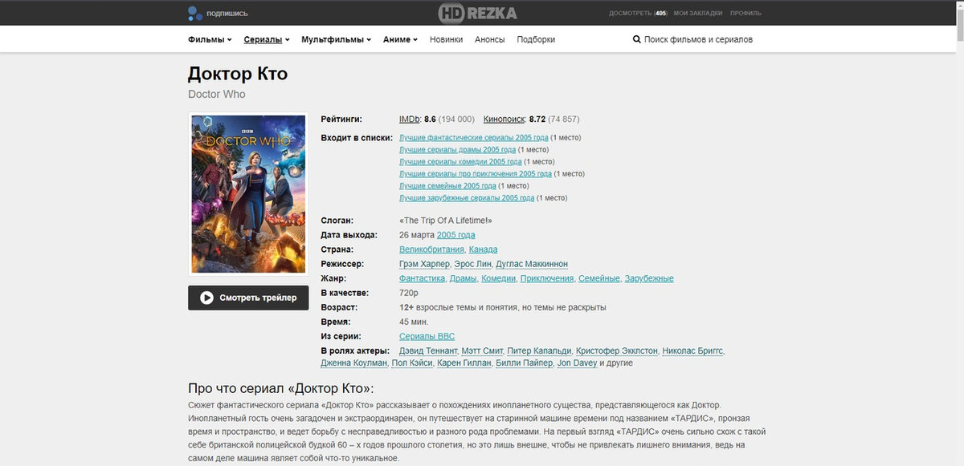Image resolution: width=964 pixels, height=466 pixels.
Task: Open Лучшие фантастические сериалы 2005 года list
Action: (x=473, y=137)
